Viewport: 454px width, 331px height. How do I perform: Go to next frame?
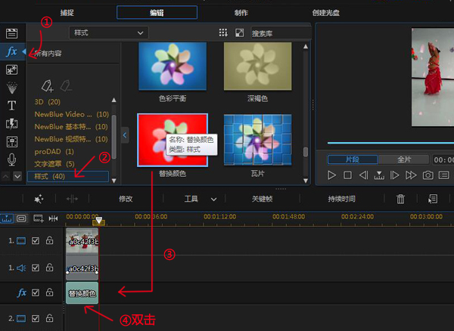click(395, 175)
